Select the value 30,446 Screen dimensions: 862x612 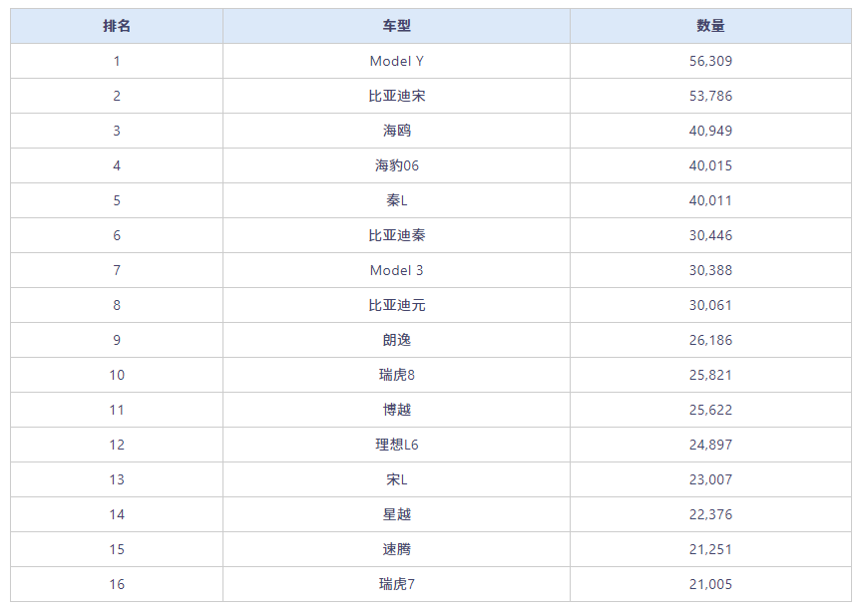coord(710,235)
